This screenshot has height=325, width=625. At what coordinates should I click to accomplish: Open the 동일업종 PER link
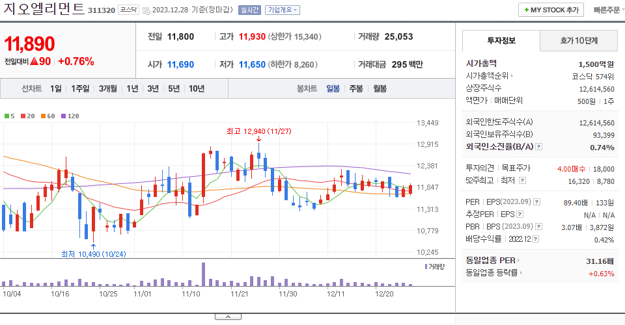[493, 261]
